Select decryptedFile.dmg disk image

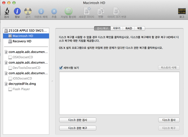pyautogui.click(x=26, y=84)
